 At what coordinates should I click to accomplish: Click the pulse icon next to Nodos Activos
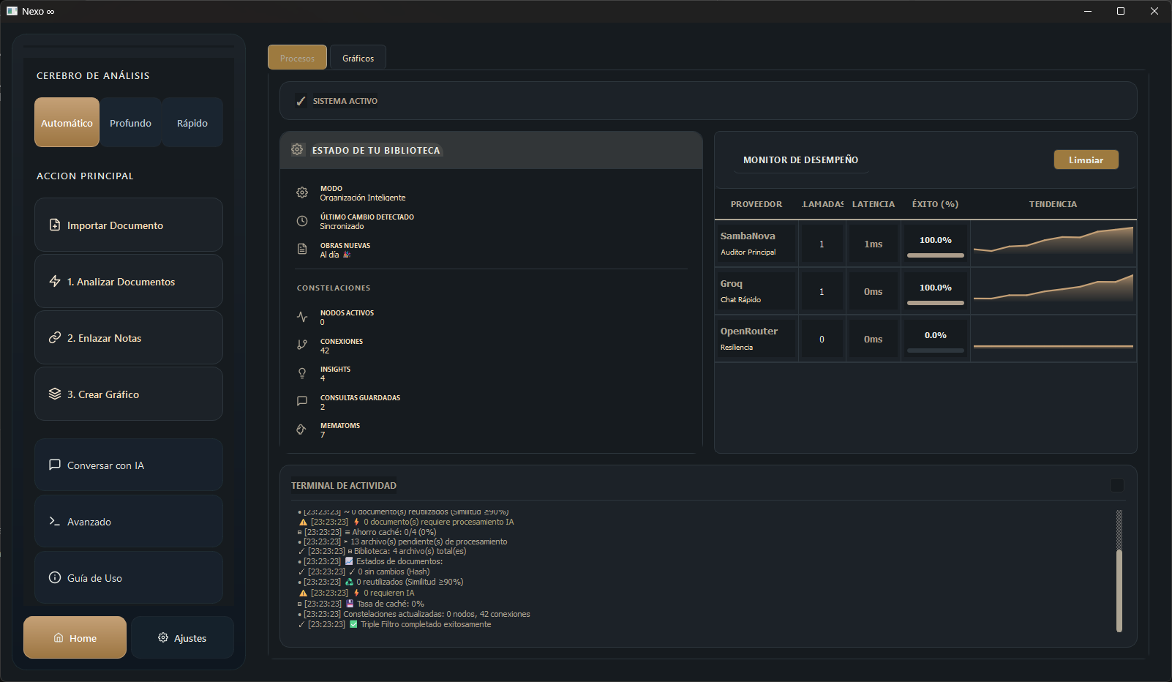pos(302,317)
